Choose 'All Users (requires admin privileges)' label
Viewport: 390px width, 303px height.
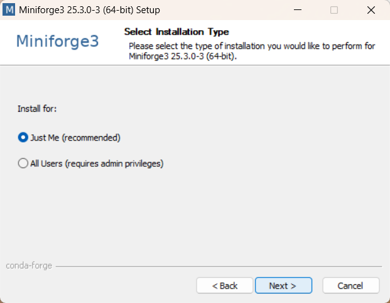pyautogui.click(x=97, y=164)
